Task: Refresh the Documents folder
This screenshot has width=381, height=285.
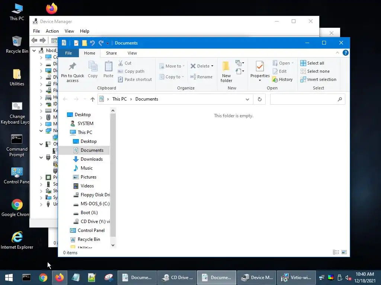Action: click(x=259, y=99)
